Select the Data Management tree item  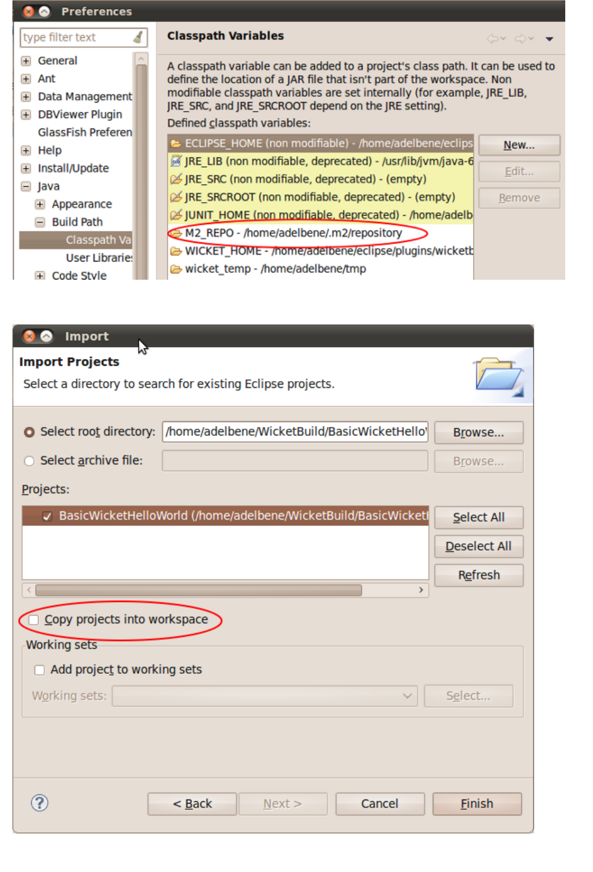click(85, 97)
